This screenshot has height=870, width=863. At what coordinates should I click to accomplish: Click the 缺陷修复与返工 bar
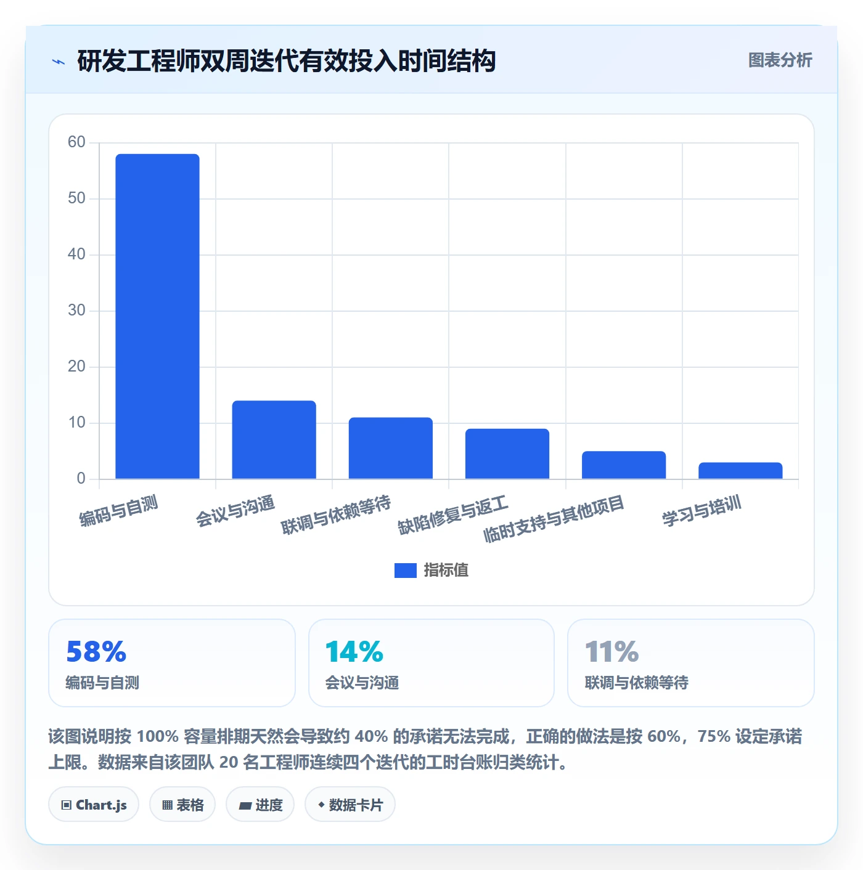[507, 453]
